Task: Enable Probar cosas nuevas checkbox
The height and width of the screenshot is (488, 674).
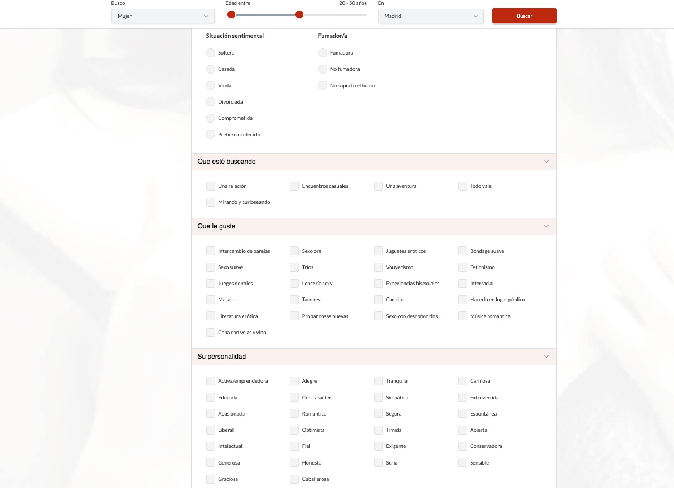Action: point(294,316)
